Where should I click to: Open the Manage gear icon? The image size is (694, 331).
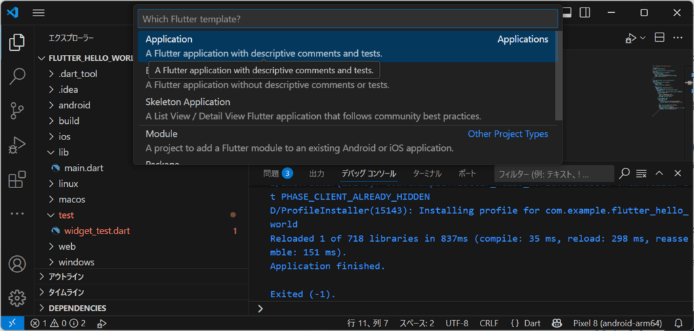[x=17, y=298]
